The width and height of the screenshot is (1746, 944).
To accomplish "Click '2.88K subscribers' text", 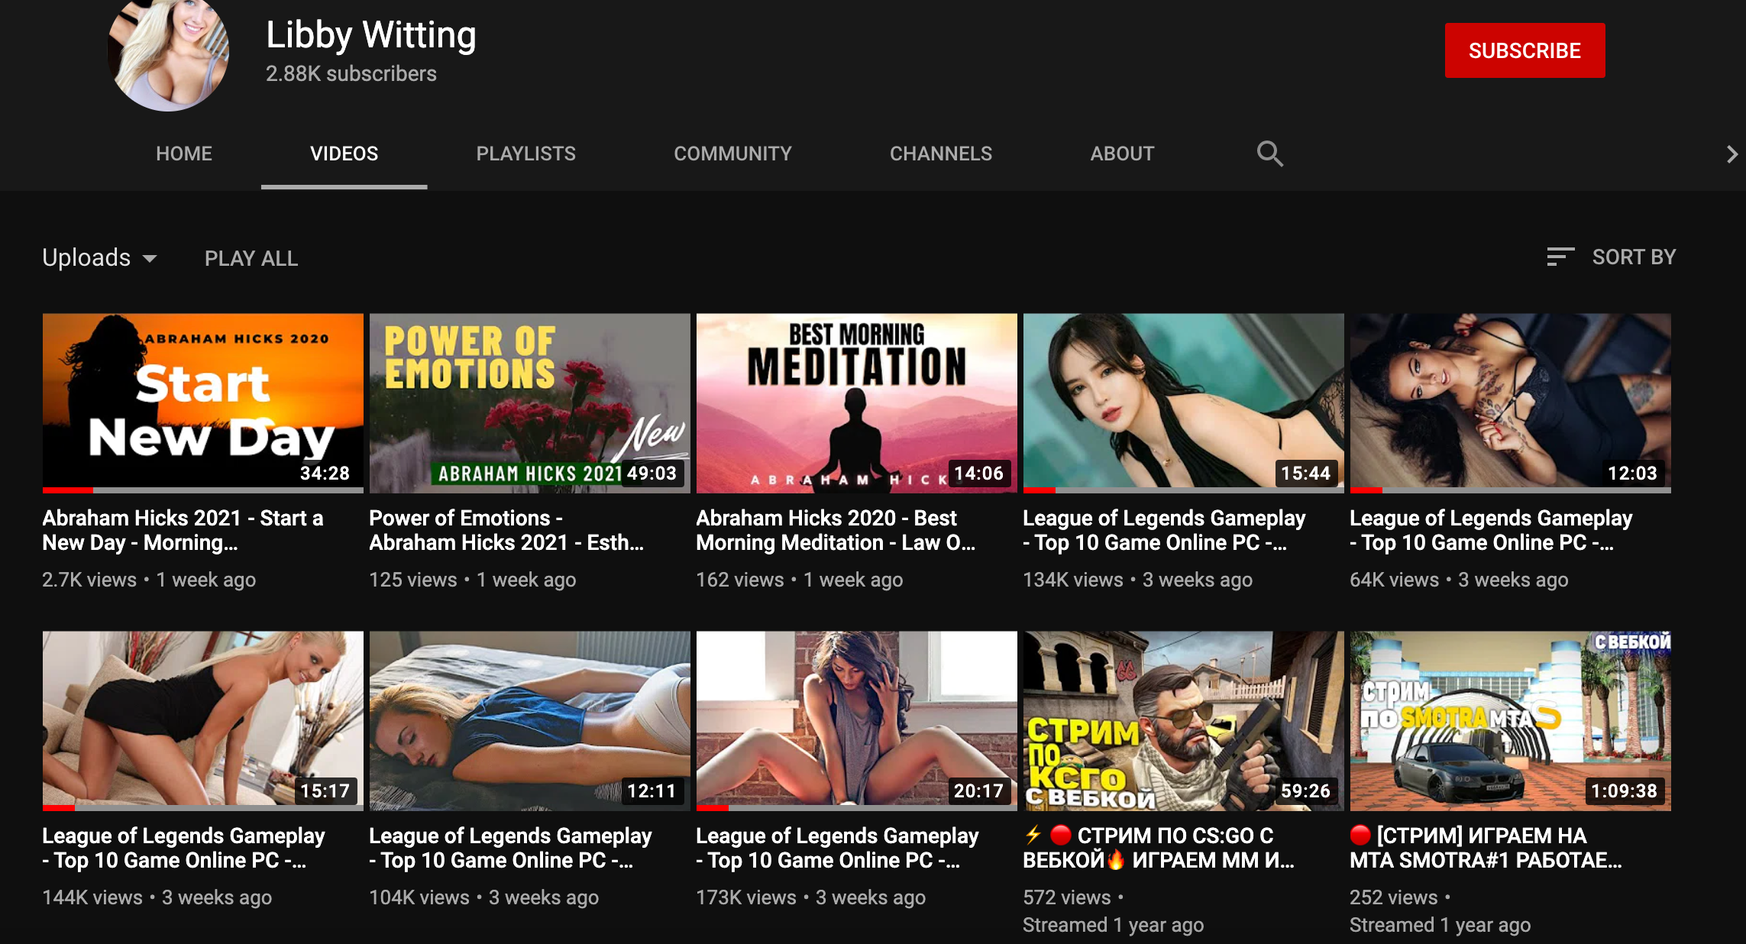I will point(351,73).
